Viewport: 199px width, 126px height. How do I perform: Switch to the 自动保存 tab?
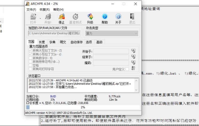click(77, 42)
